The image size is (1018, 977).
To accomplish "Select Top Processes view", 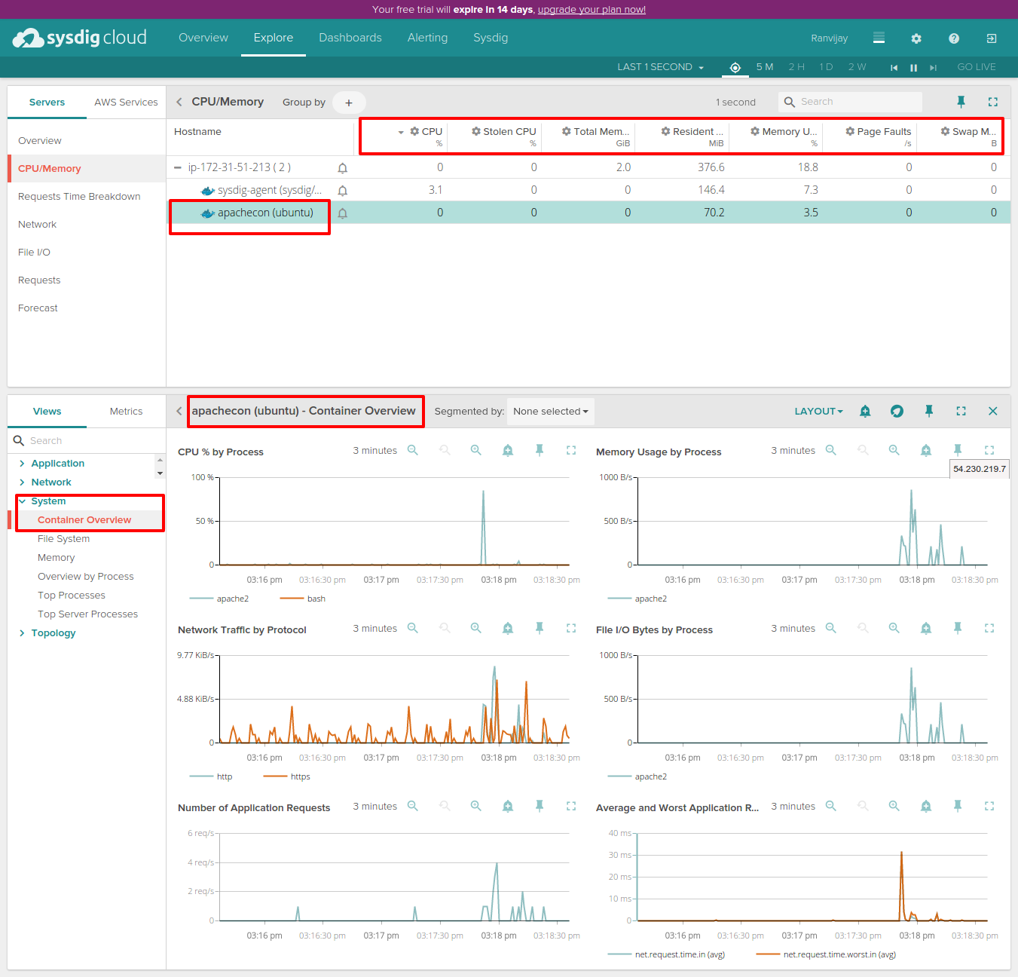I will pyautogui.click(x=72, y=596).
